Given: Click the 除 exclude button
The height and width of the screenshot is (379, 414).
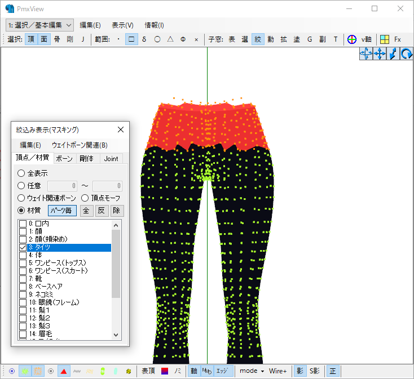Looking at the screenshot, I should (x=117, y=211).
